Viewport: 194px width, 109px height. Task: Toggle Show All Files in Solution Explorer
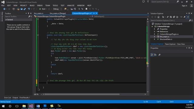point(177,17)
